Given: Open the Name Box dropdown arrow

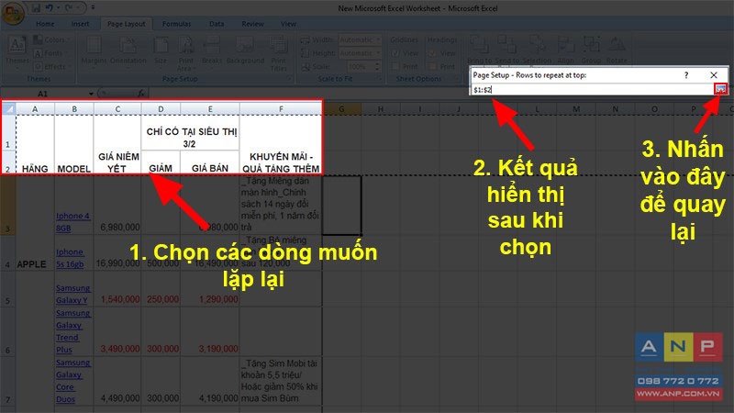Looking at the screenshot, I should (x=91, y=94).
